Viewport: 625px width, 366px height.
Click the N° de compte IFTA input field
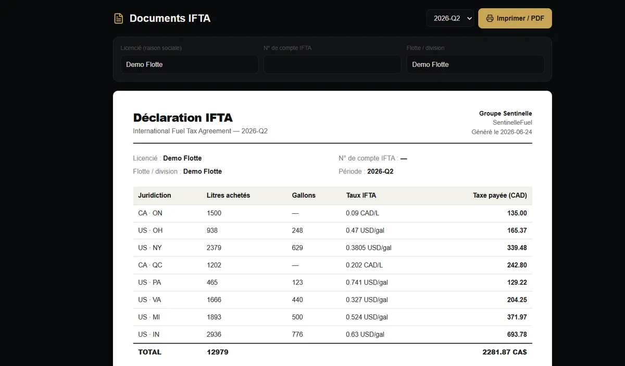[x=332, y=65]
